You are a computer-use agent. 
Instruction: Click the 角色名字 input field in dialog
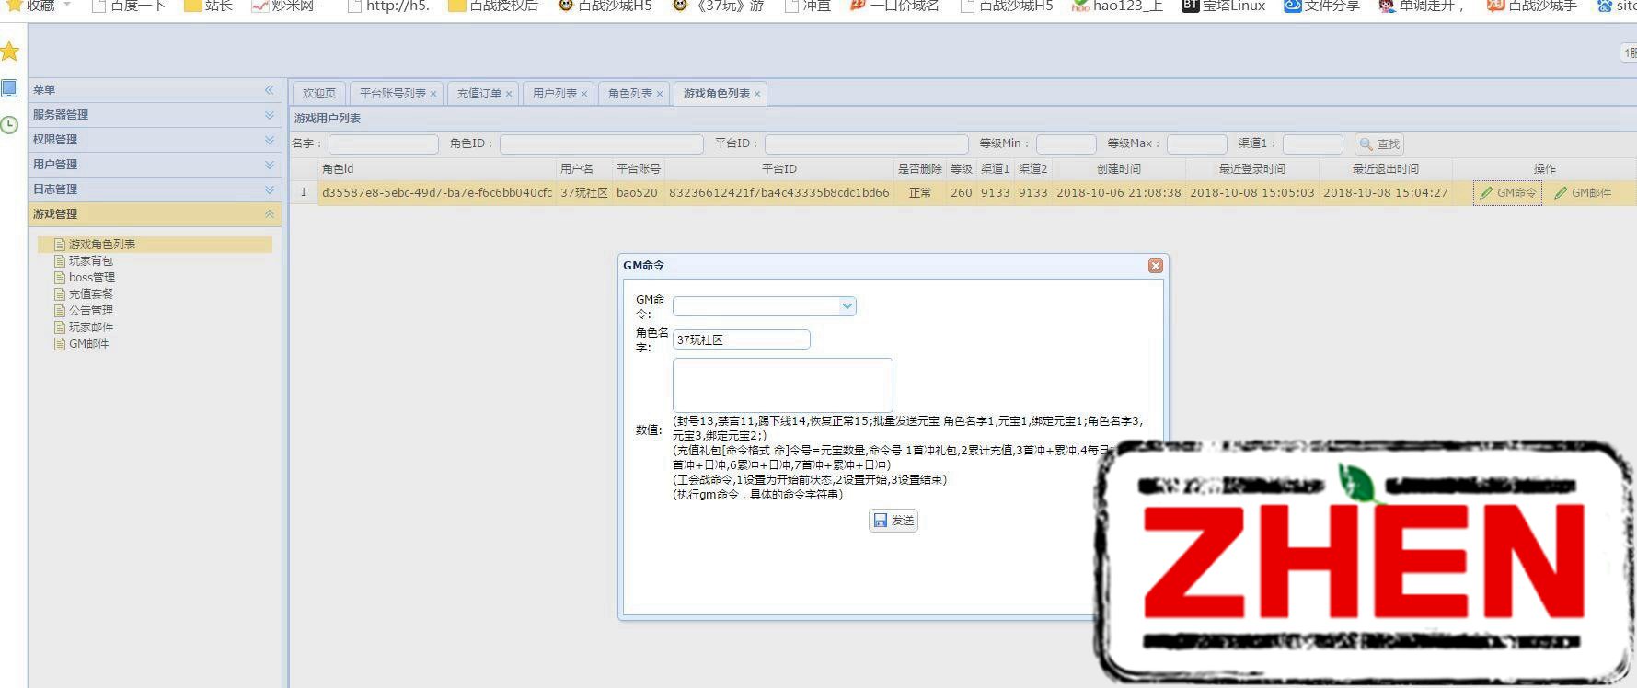[741, 339]
